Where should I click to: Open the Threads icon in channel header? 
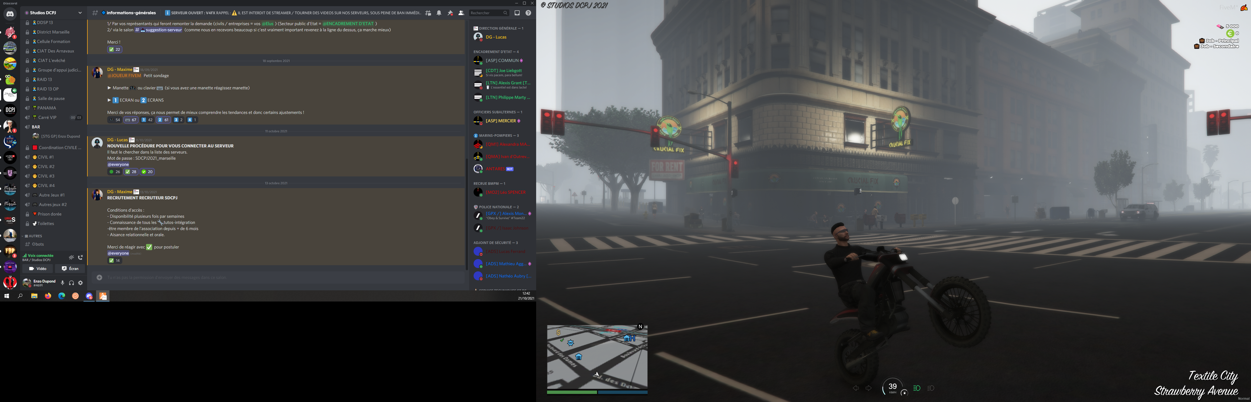click(x=428, y=13)
